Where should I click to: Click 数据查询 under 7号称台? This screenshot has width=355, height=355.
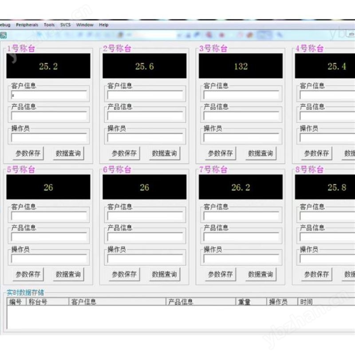(x=261, y=274)
